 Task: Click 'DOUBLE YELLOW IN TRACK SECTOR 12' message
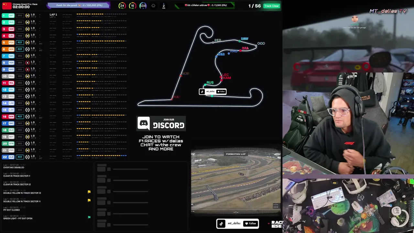(x=22, y=193)
